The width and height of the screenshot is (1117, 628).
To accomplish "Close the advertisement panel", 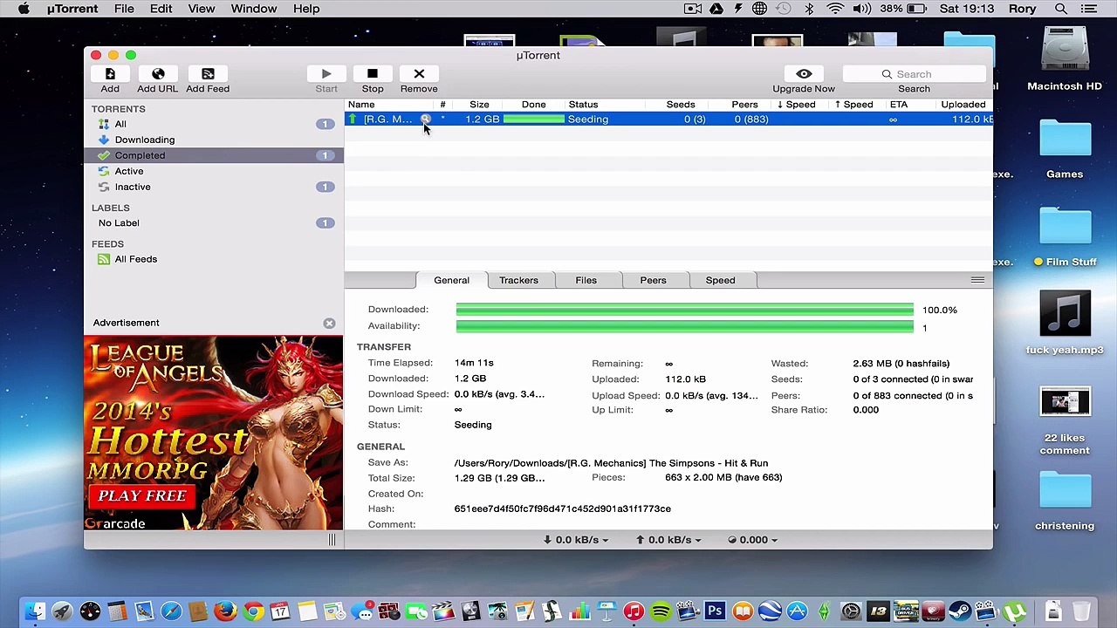I will click(x=329, y=324).
